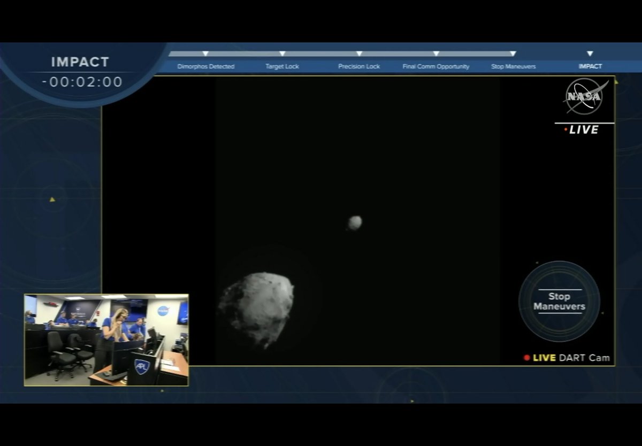Click the Stop Maneuvers timeline label
The height and width of the screenshot is (446, 642).
(x=513, y=66)
